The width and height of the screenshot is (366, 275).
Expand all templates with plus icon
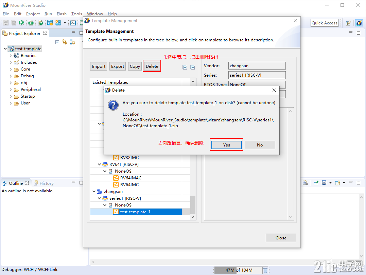pyautogui.click(x=185, y=67)
